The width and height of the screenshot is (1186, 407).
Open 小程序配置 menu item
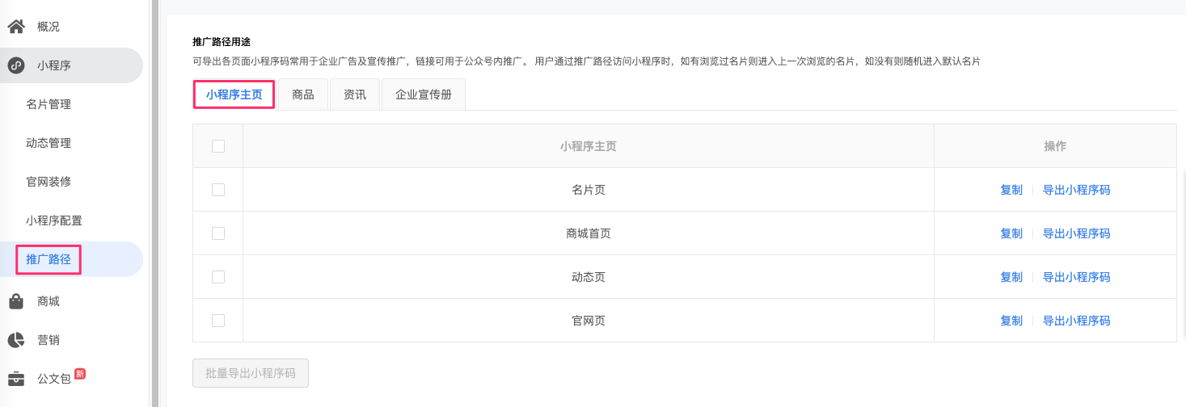pyautogui.click(x=54, y=220)
